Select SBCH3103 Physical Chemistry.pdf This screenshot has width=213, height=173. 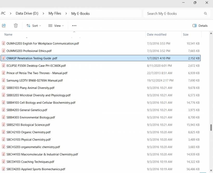(101, 139)
